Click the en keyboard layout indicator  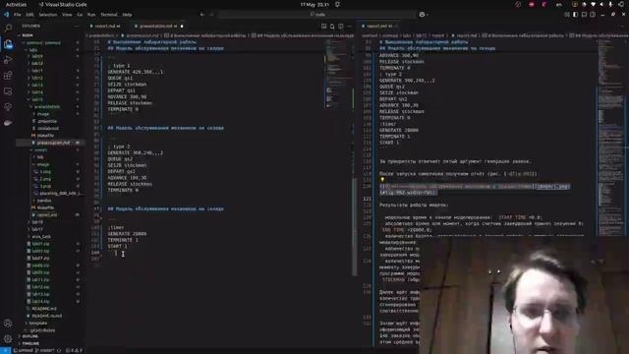tap(559, 4)
